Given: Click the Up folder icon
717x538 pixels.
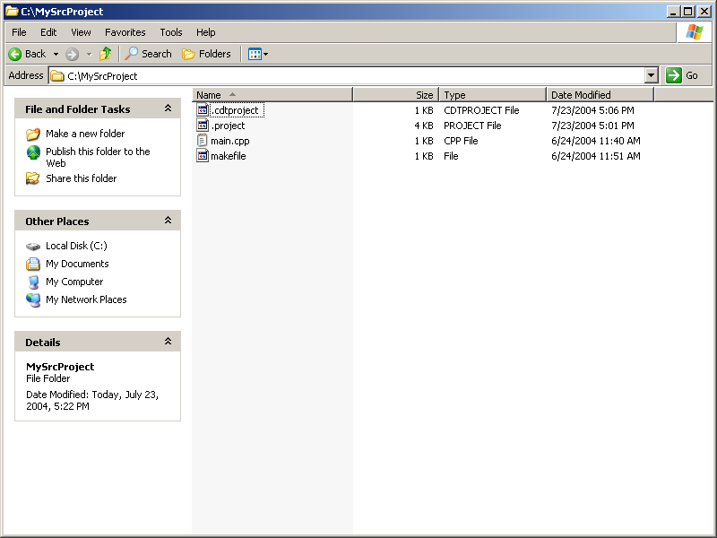Looking at the screenshot, I should tap(106, 54).
